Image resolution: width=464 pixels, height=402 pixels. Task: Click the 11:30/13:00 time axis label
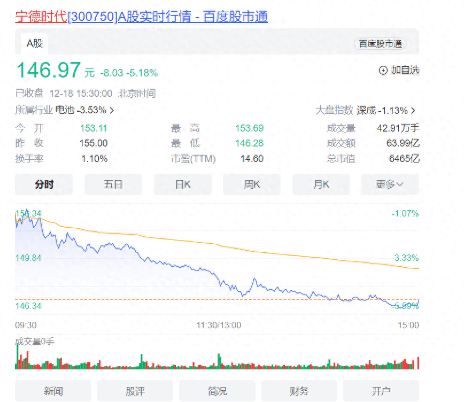coord(219,325)
